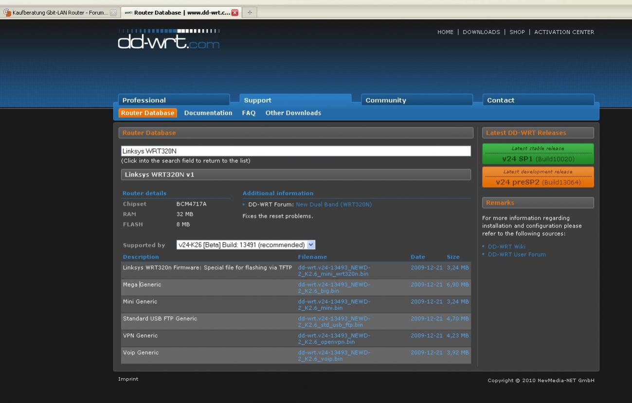Click the 32 MB RAM value

[x=185, y=214]
